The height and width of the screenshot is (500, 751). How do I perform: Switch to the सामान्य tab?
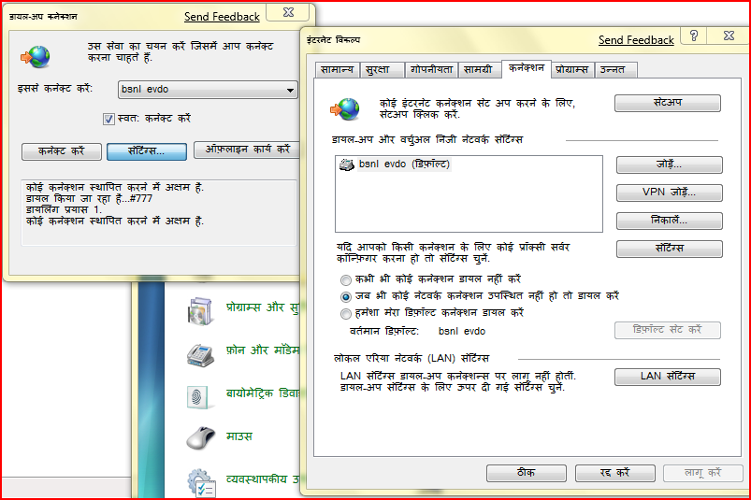338,70
